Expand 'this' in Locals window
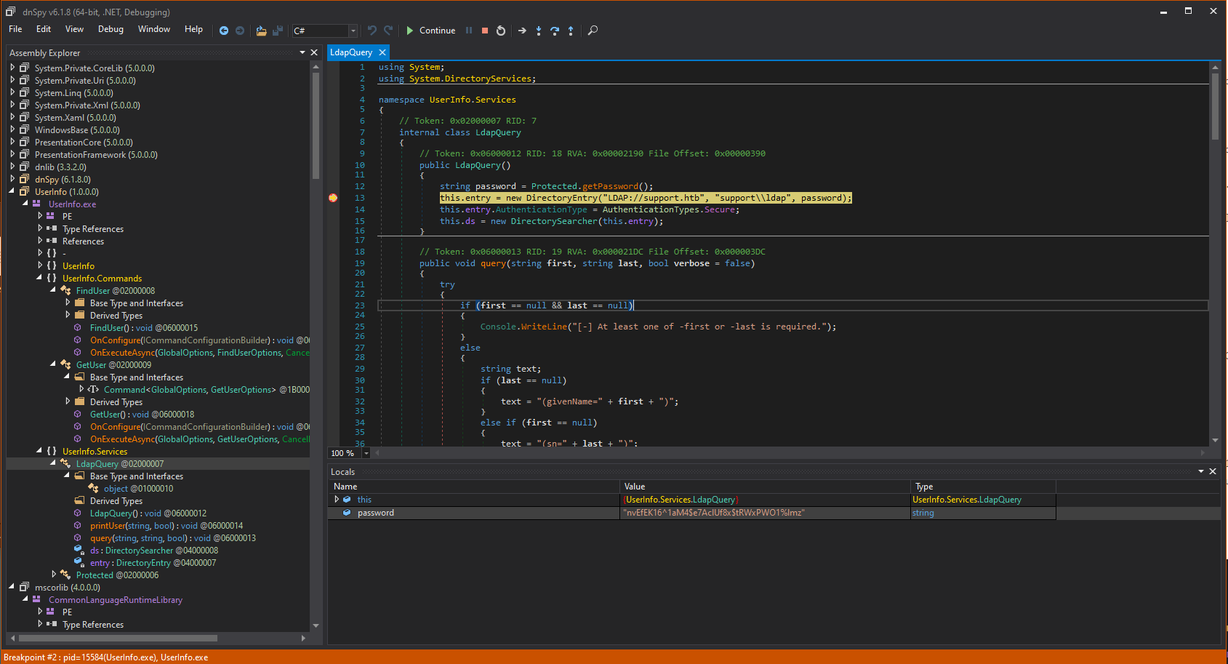 tap(337, 500)
